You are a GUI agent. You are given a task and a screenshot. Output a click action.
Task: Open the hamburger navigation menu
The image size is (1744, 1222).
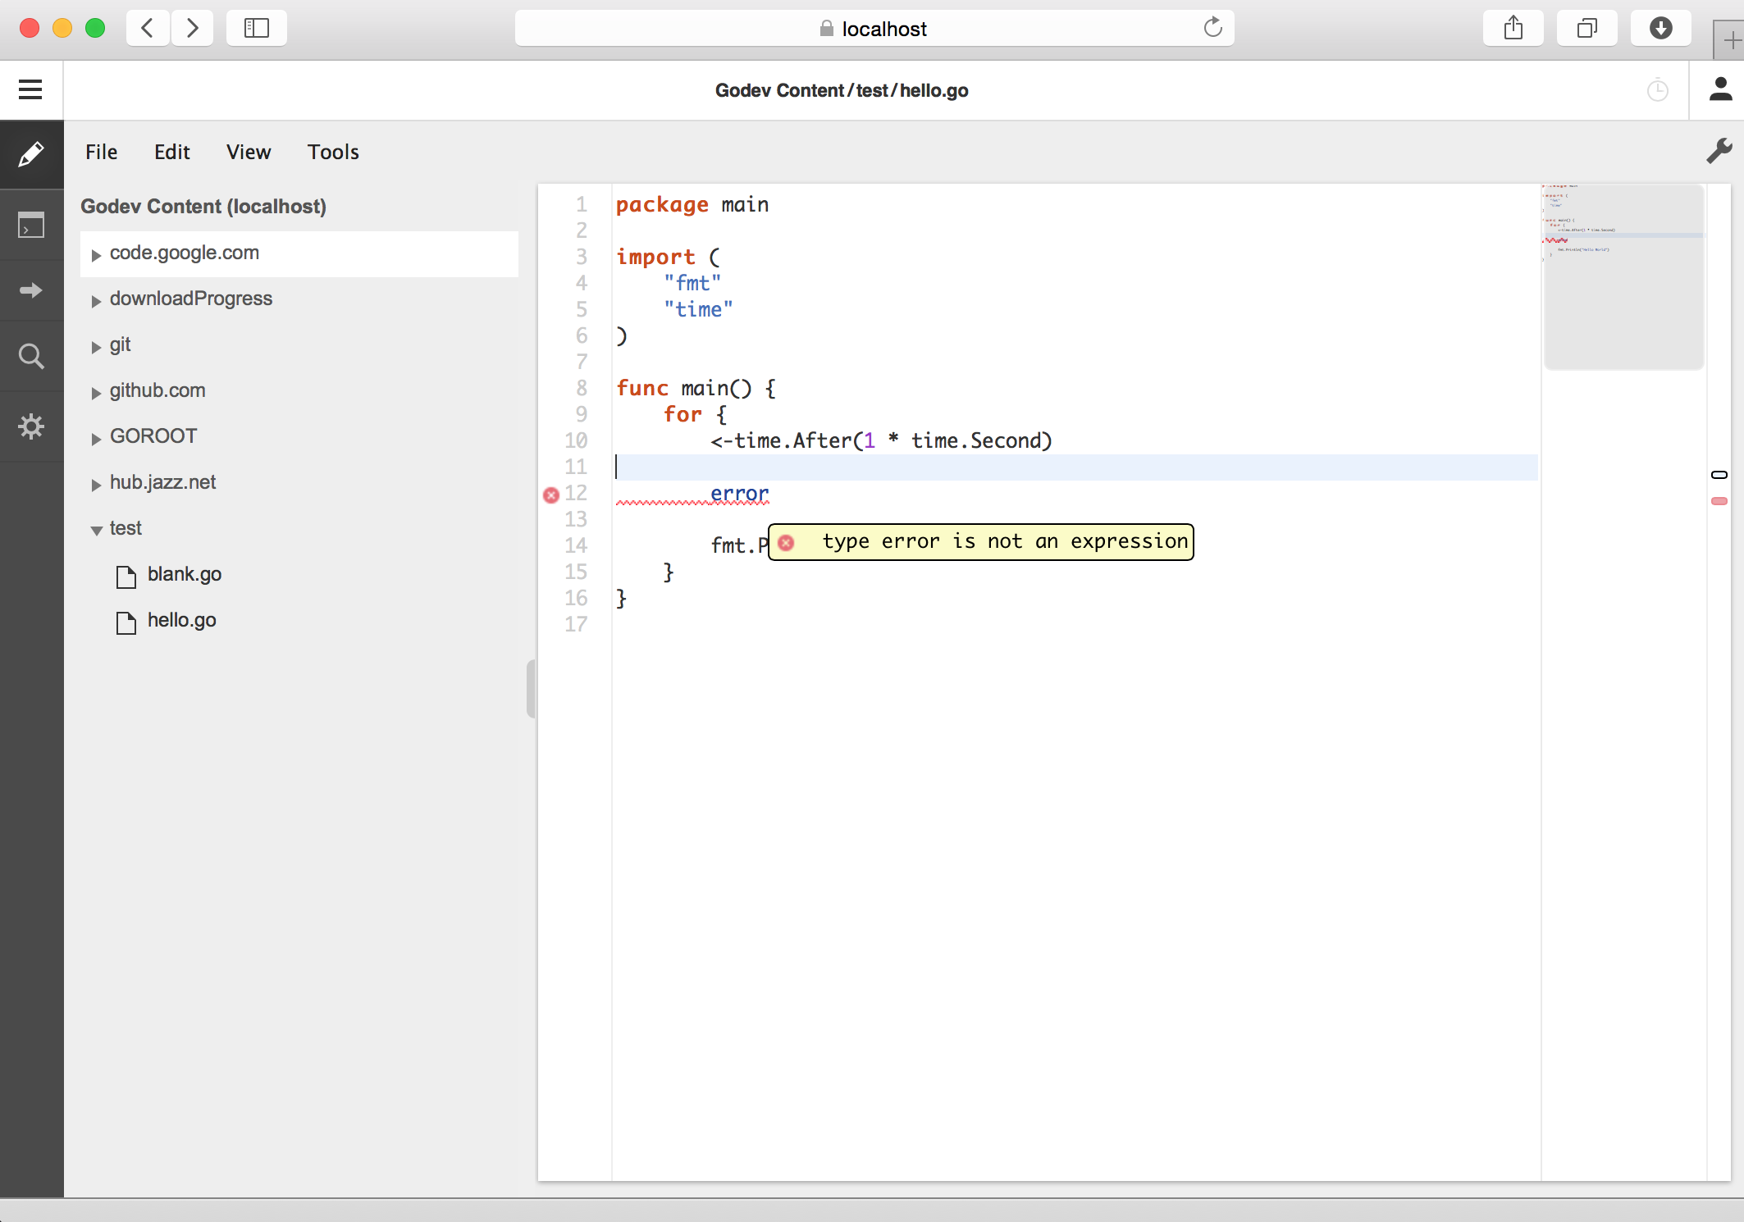(x=30, y=89)
